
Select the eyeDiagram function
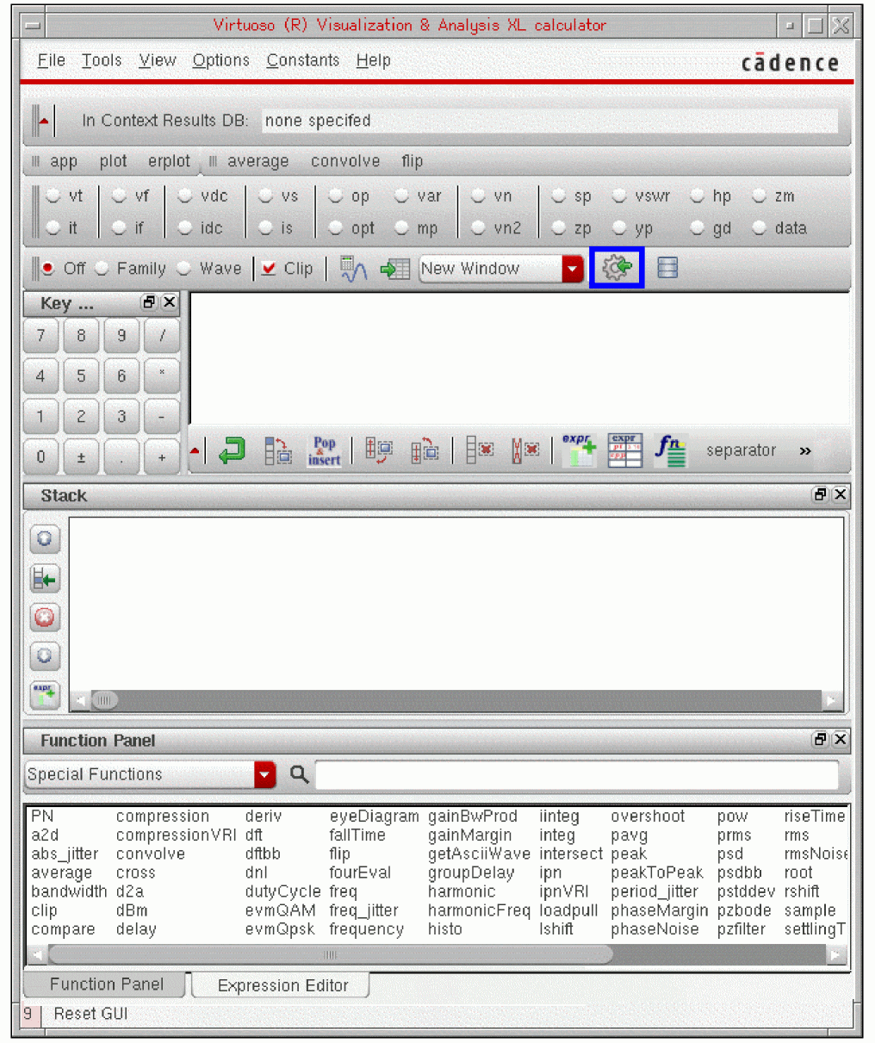[x=374, y=816]
